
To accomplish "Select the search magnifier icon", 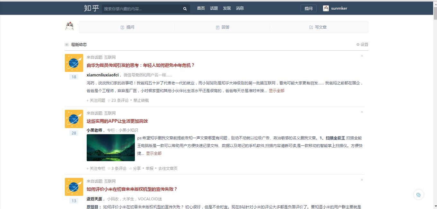I will [185, 8].
